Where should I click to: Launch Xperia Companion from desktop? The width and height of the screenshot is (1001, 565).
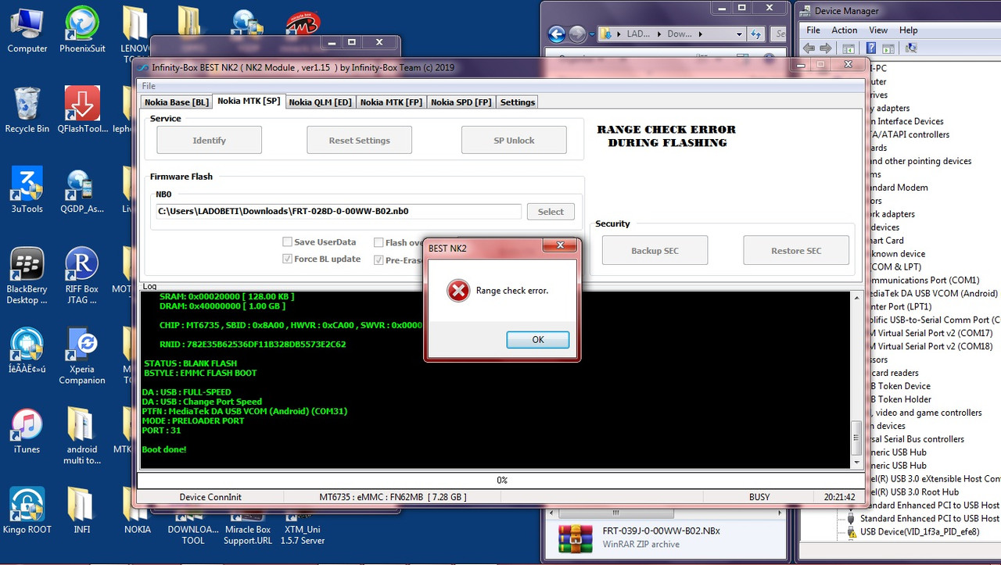(x=82, y=356)
